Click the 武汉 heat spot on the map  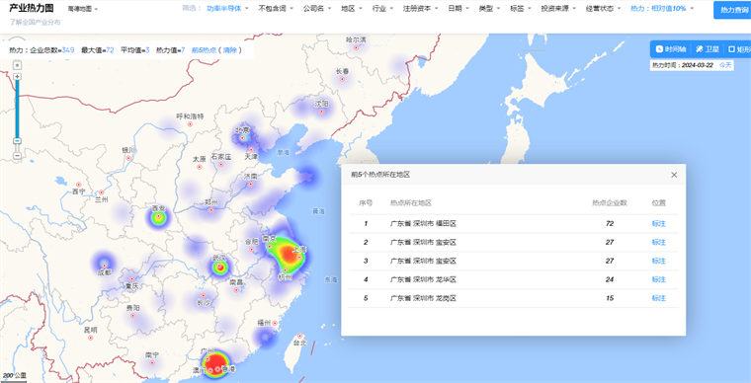pyautogui.click(x=219, y=267)
